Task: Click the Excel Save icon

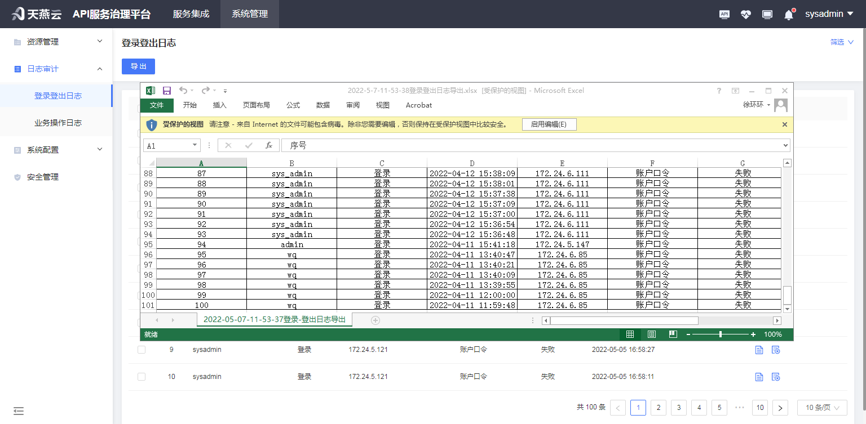Action: coord(166,90)
